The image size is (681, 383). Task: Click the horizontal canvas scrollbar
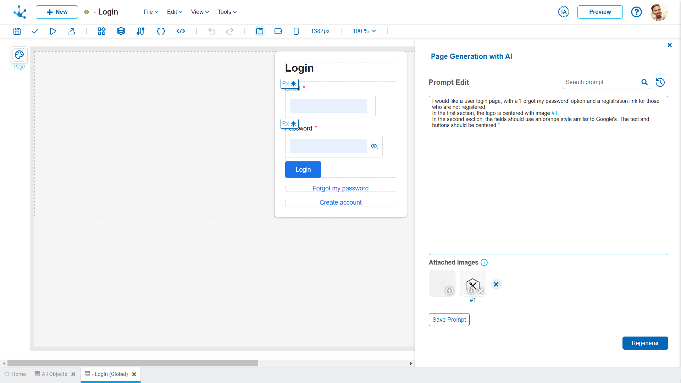click(x=133, y=363)
